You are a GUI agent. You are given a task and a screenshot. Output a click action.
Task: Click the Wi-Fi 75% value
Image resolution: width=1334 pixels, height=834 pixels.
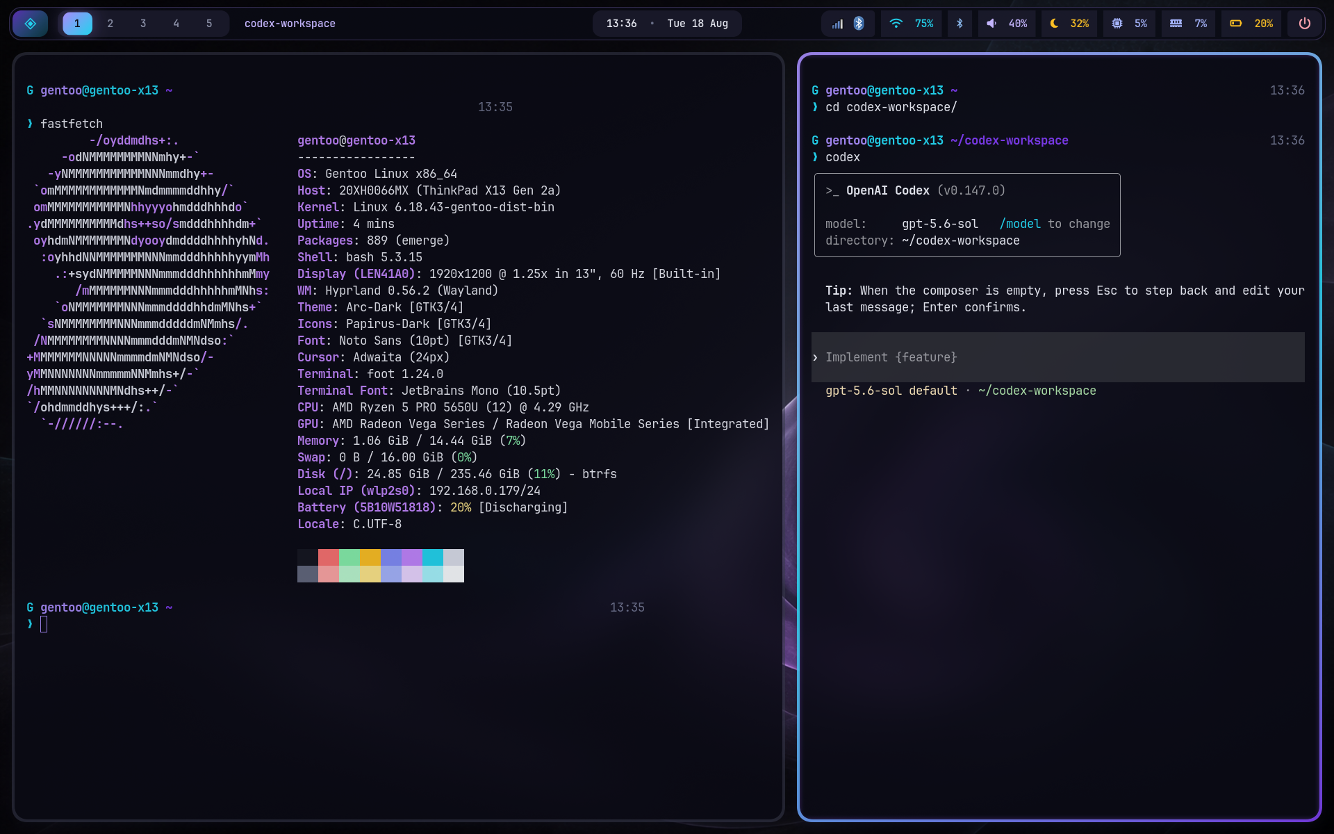pos(924,24)
